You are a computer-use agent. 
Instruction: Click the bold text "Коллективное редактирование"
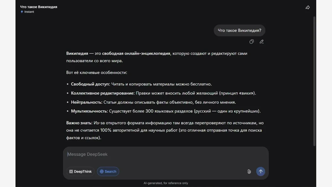point(102,93)
